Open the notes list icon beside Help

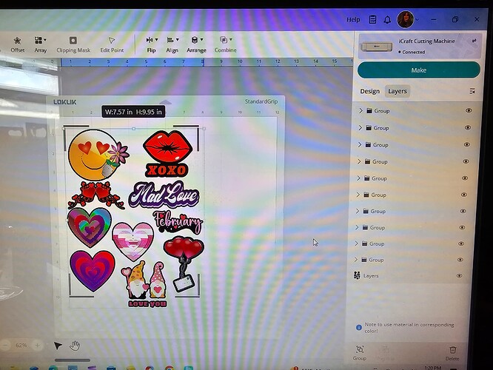(x=372, y=19)
